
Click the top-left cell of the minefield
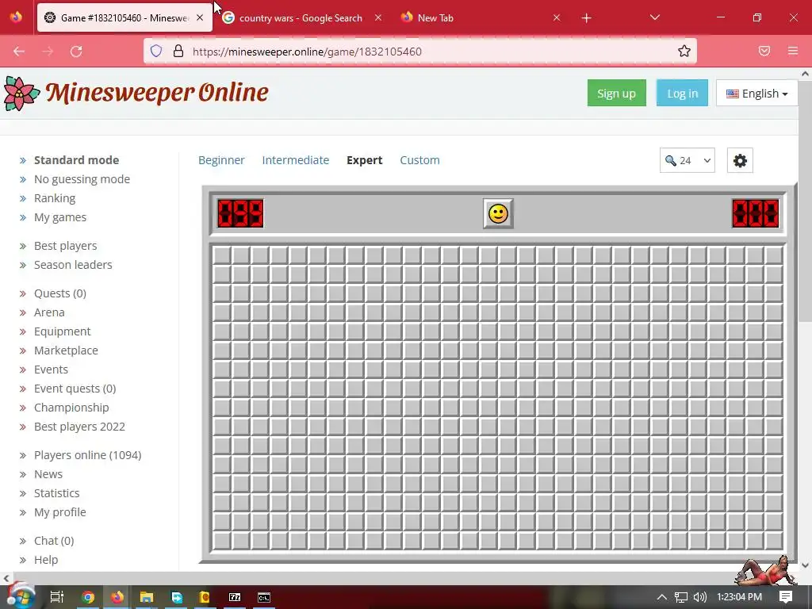pyautogui.click(x=222, y=255)
